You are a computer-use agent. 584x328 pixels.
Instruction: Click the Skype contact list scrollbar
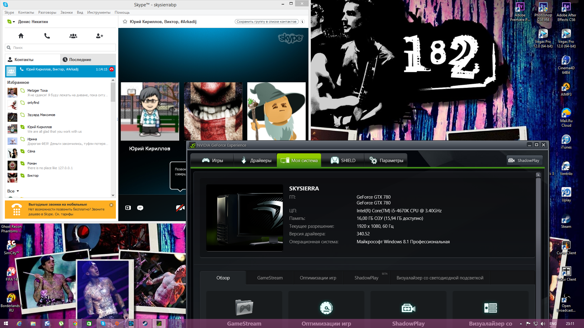coord(113,93)
